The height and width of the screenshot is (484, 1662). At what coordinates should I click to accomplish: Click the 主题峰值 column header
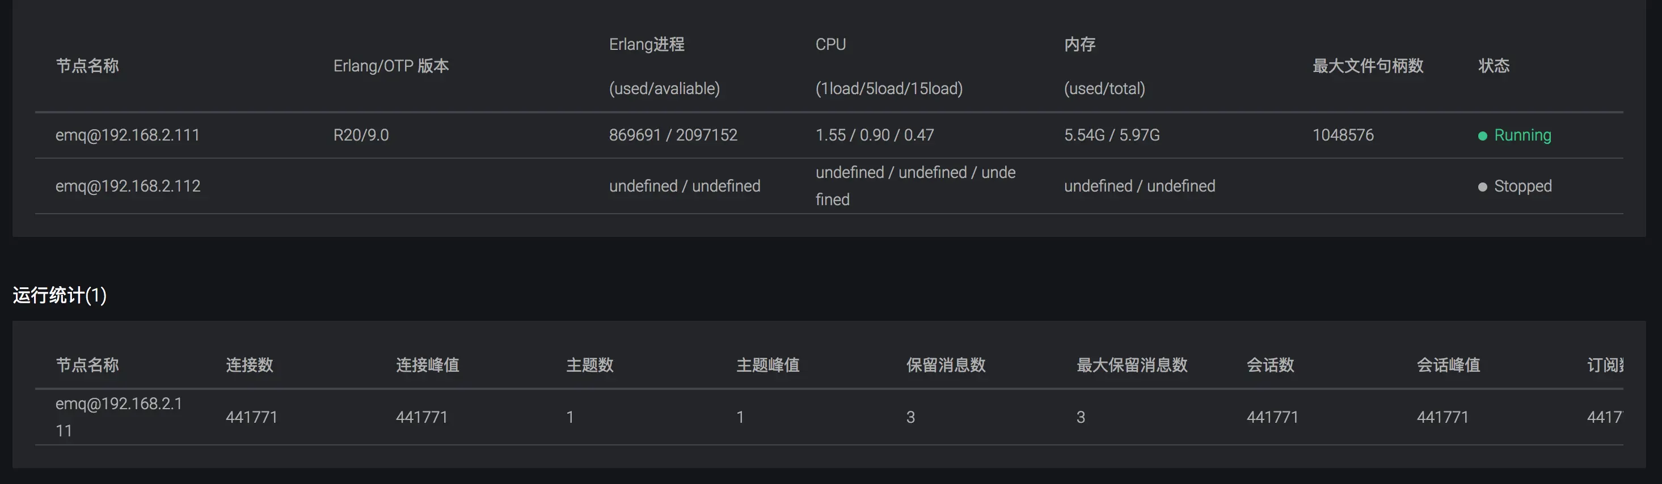pyautogui.click(x=768, y=366)
